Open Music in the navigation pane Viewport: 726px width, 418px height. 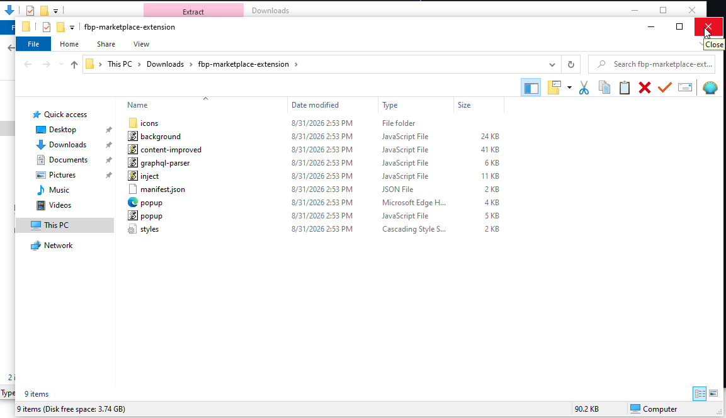(x=59, y=189)
